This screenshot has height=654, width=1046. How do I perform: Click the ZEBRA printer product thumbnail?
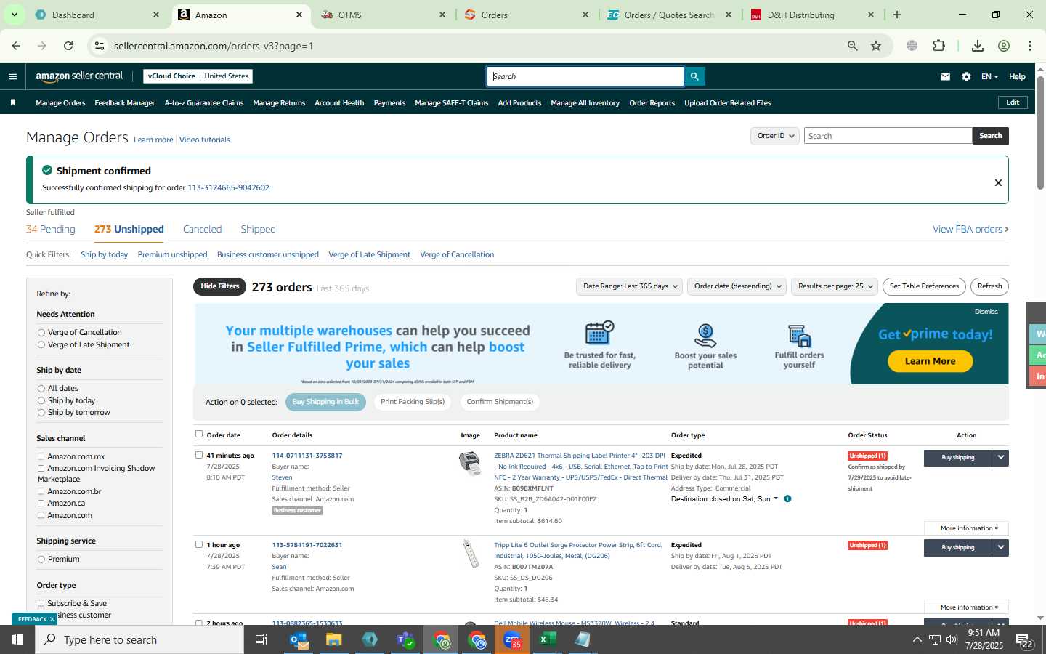pyautogui.click(x=470, y=462)
